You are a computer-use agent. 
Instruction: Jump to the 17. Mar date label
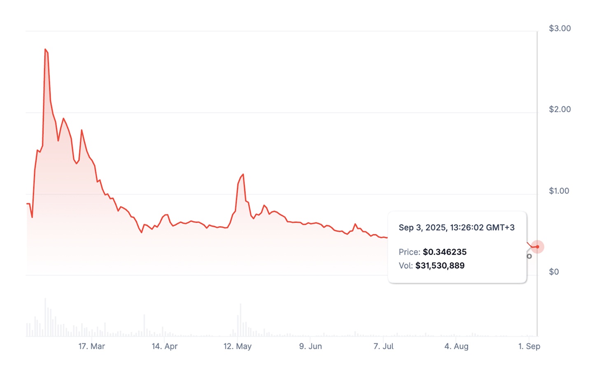[x=91, y=346]
